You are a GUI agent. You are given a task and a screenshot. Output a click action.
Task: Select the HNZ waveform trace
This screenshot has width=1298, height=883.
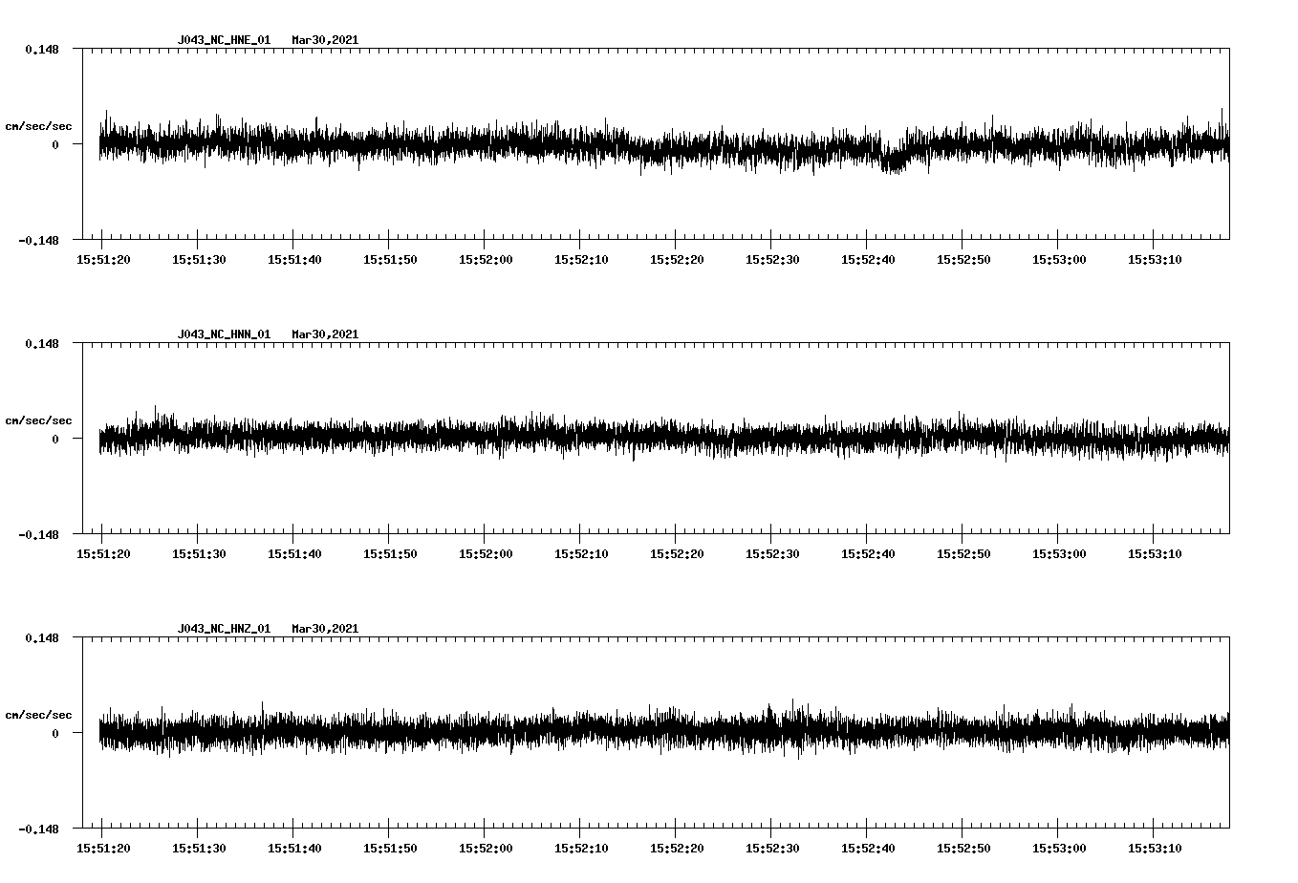tap(573, 731)
